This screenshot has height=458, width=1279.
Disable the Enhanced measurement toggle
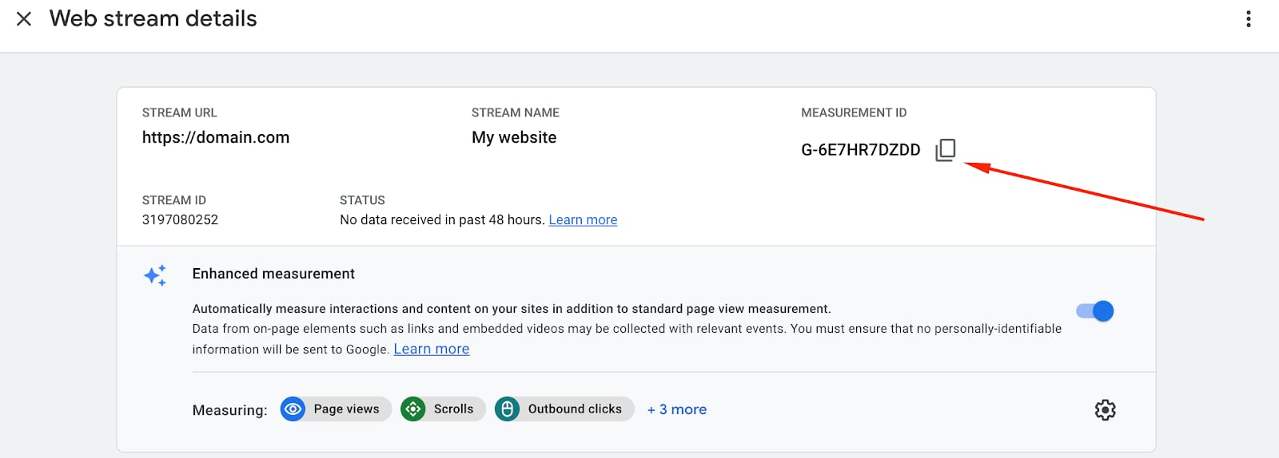point(1095,311)
